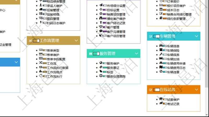Click the shuffle icon in 工作流管理 header
This screenshot has height=117, width=209.
30,41
